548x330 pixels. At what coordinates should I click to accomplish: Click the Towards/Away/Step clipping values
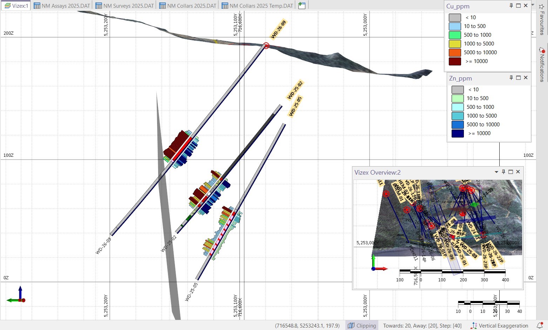coord(422,325)
